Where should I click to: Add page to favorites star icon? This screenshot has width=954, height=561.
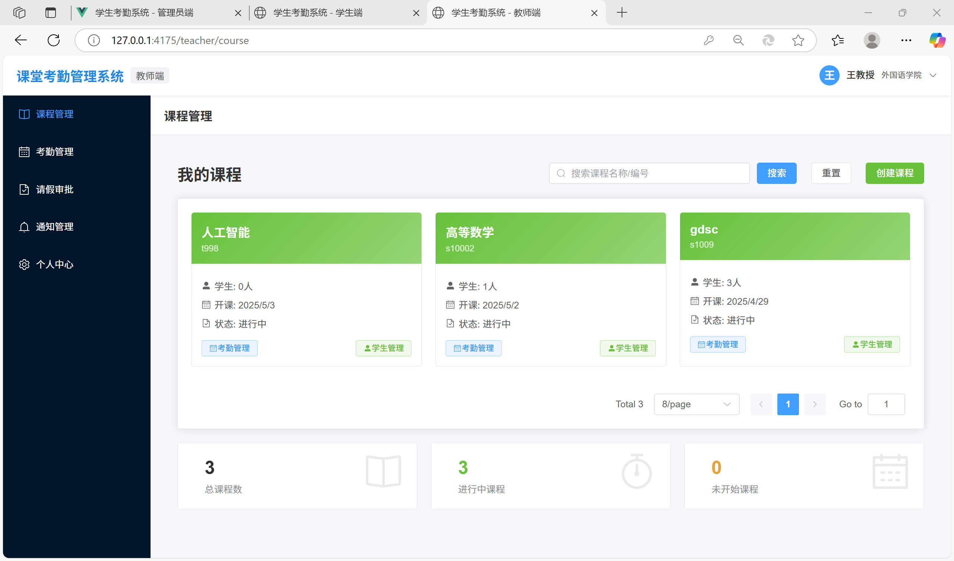pos(798,40)
